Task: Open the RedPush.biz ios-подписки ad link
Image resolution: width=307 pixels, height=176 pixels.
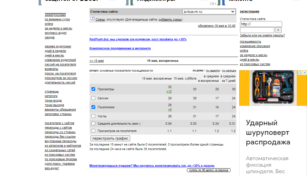Action: coord(138,39)
